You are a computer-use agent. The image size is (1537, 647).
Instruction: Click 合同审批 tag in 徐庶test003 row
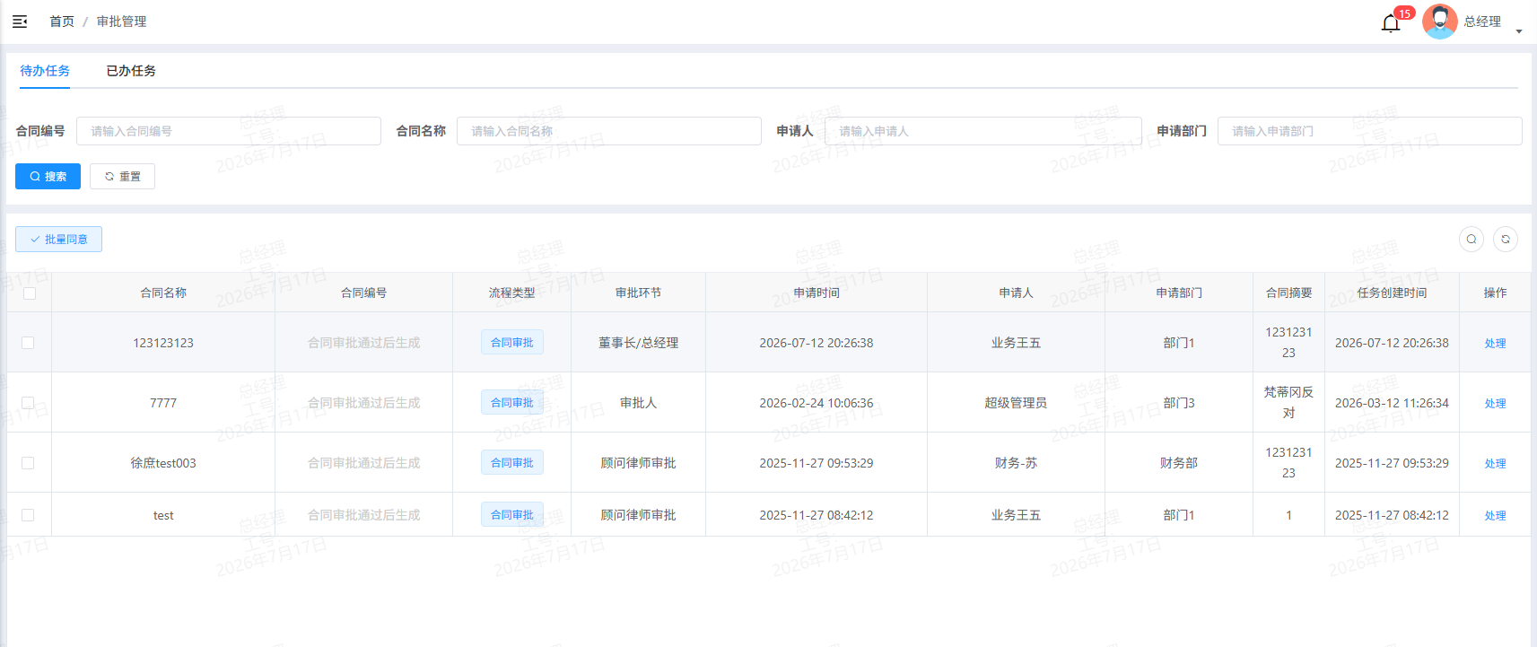(x=512, y=463)
